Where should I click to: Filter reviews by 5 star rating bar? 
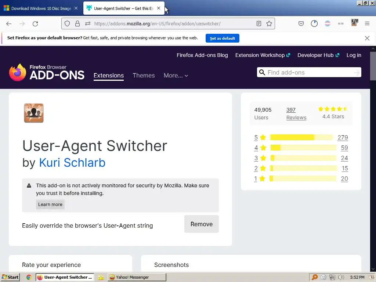(x=301, y=137)
